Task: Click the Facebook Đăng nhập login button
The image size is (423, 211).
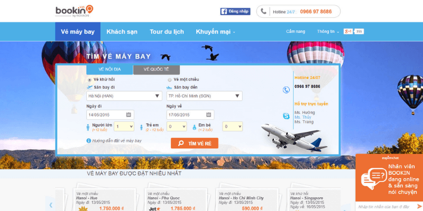Action: tap(235, 12)
